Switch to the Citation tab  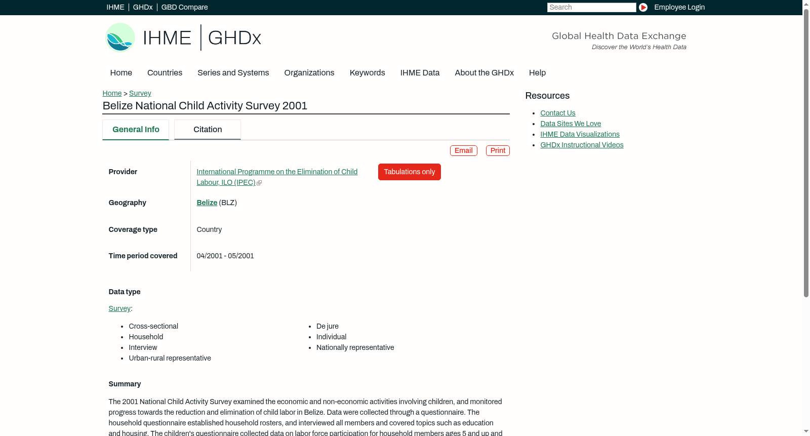(208, 130)
